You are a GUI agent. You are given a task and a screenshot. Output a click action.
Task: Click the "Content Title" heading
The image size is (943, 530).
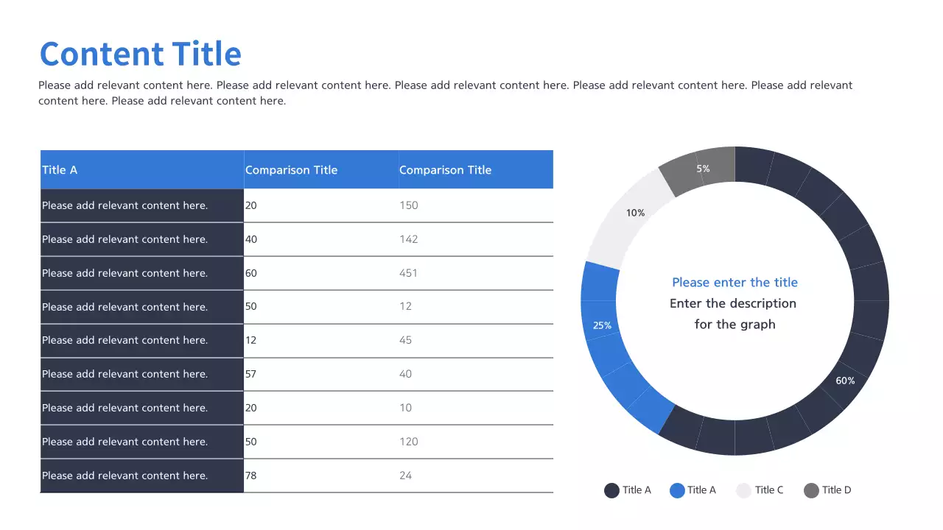140,54
